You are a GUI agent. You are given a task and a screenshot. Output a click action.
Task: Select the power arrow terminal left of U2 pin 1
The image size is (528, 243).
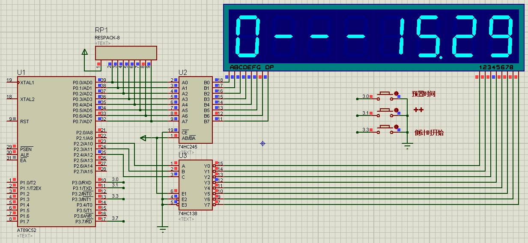(x=143, y=138)
